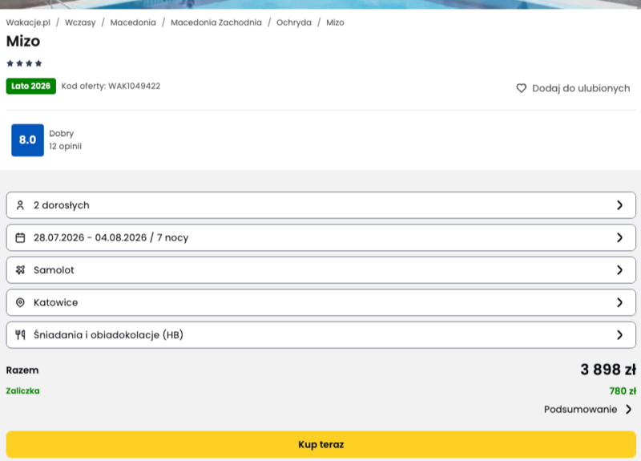Expand the 2 dorosłych traveler selector
Viewport: 641px width, 461px height.
[x=619, y=205]
